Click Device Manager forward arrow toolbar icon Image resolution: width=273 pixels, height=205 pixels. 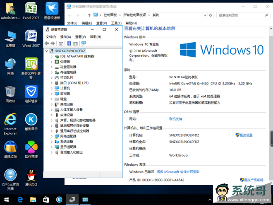click(53, 43)
